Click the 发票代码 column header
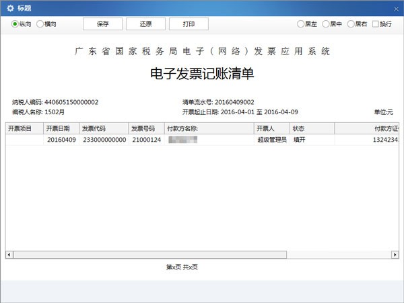Image resolution: width=404 pixels, height=303 pixels. click(103, 128)
